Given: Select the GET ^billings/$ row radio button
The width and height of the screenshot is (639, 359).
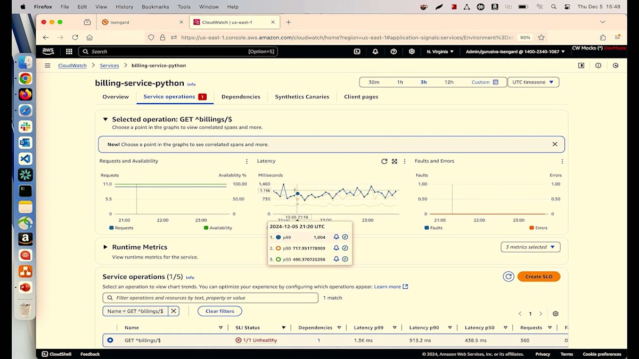Looking at the screenshot, I should click(x=110, y=340).
